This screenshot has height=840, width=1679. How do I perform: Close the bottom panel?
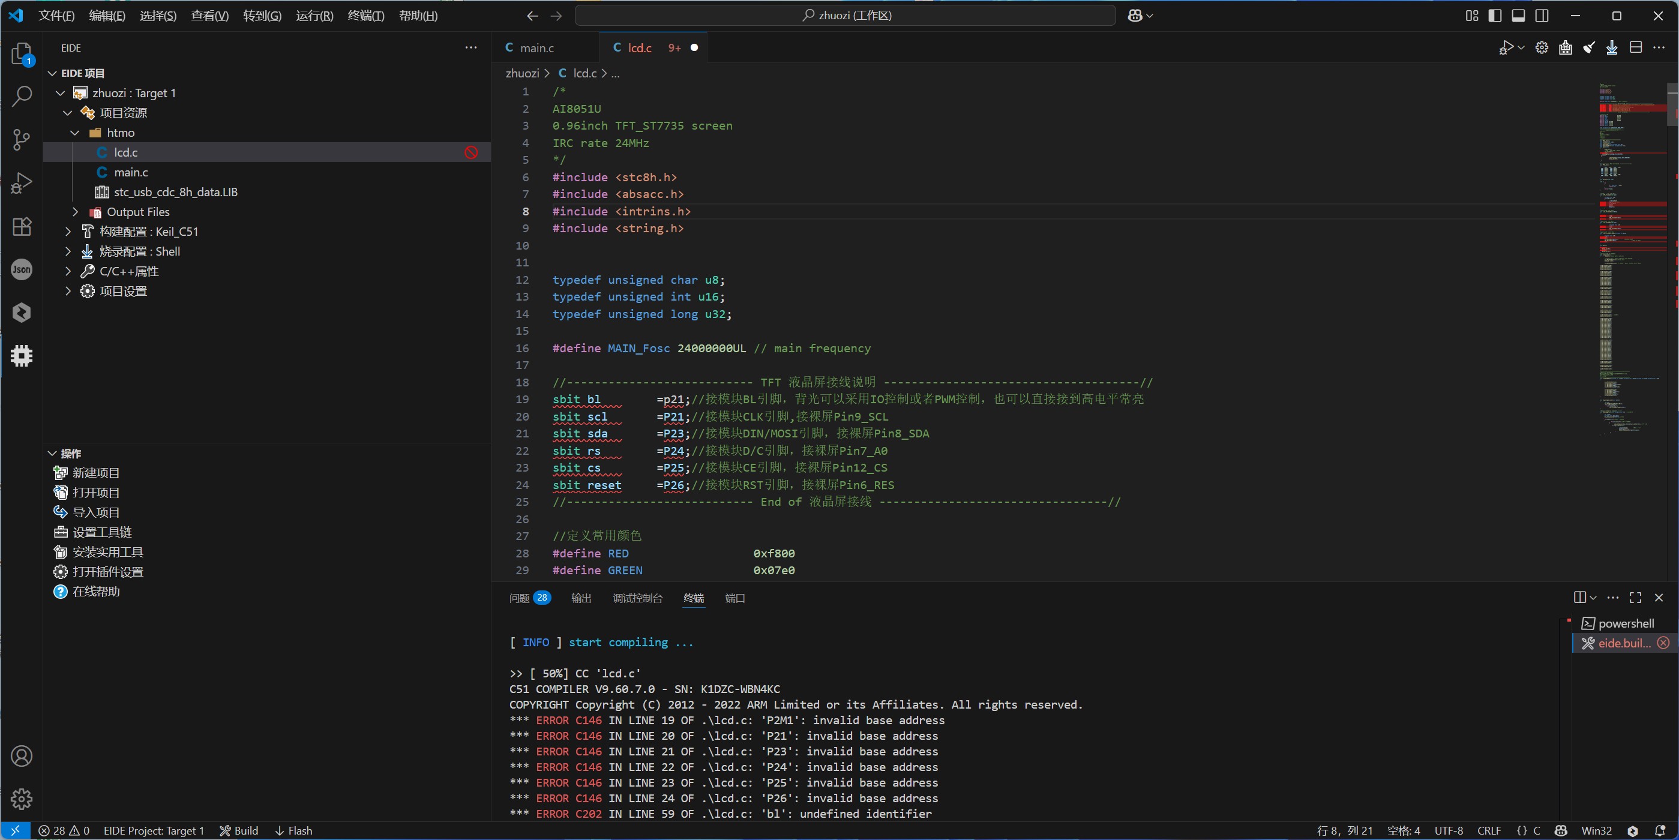[x=1659, y=598]
